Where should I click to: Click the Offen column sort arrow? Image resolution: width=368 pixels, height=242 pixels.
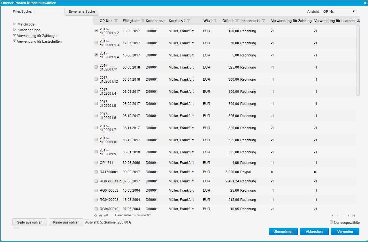233,21
